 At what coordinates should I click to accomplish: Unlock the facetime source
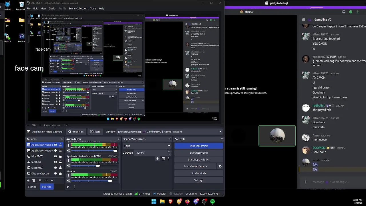pyautogui.click(x=60, y=162)
